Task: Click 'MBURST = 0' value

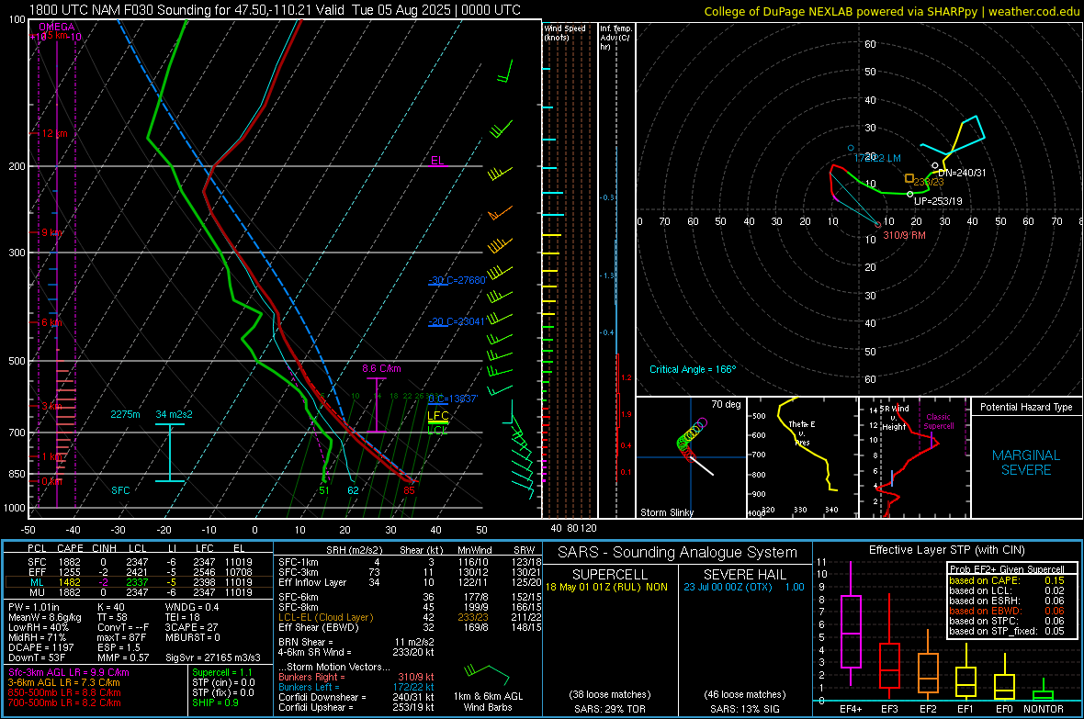Action: 192,637
